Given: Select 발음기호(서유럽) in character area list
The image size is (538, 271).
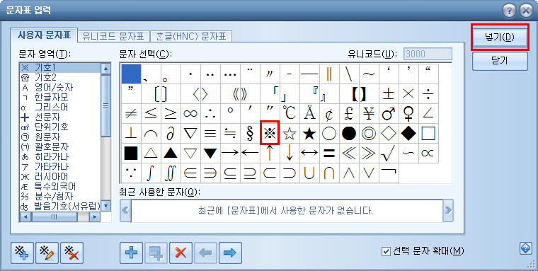Looking at the screenshot, I should click(x=60, y=207).
